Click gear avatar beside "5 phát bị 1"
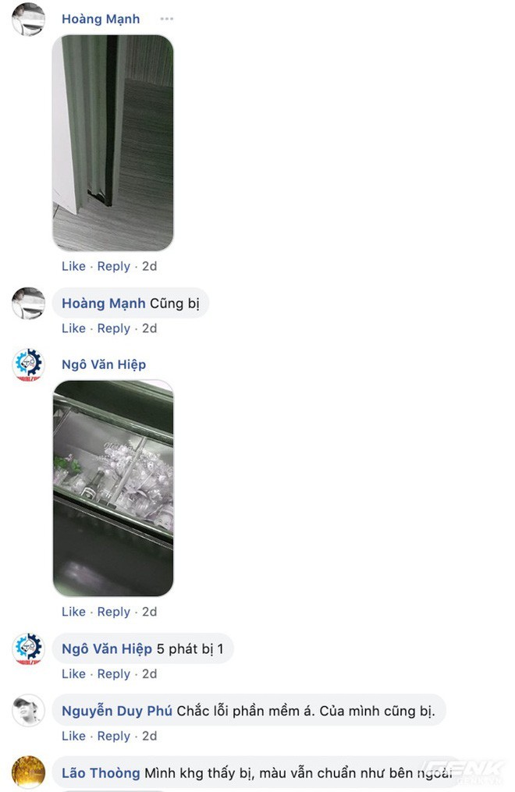The width and height of the screenshot is (515, 792). pos(28,648)
